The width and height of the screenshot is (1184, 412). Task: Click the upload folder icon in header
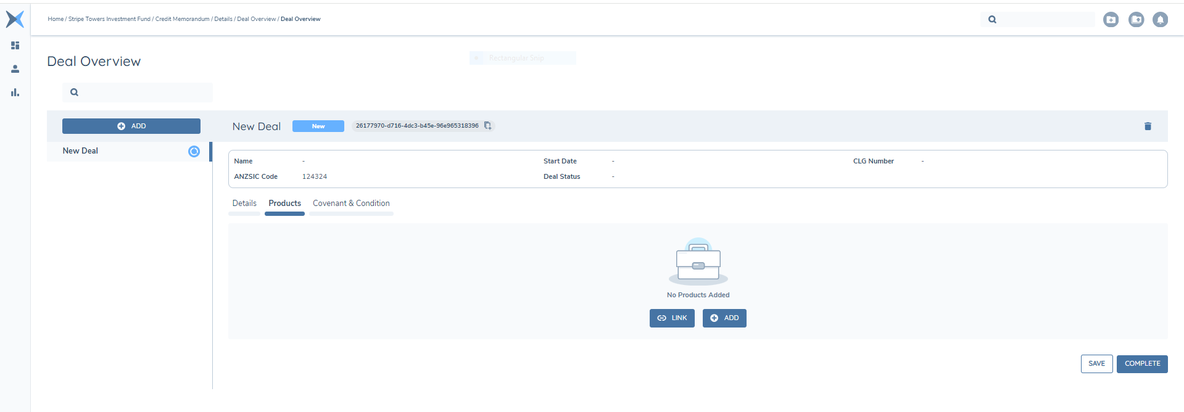[1136, 20]
